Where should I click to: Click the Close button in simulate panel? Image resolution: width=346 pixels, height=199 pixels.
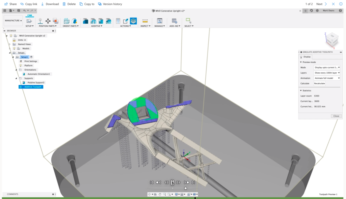[336, 116]
